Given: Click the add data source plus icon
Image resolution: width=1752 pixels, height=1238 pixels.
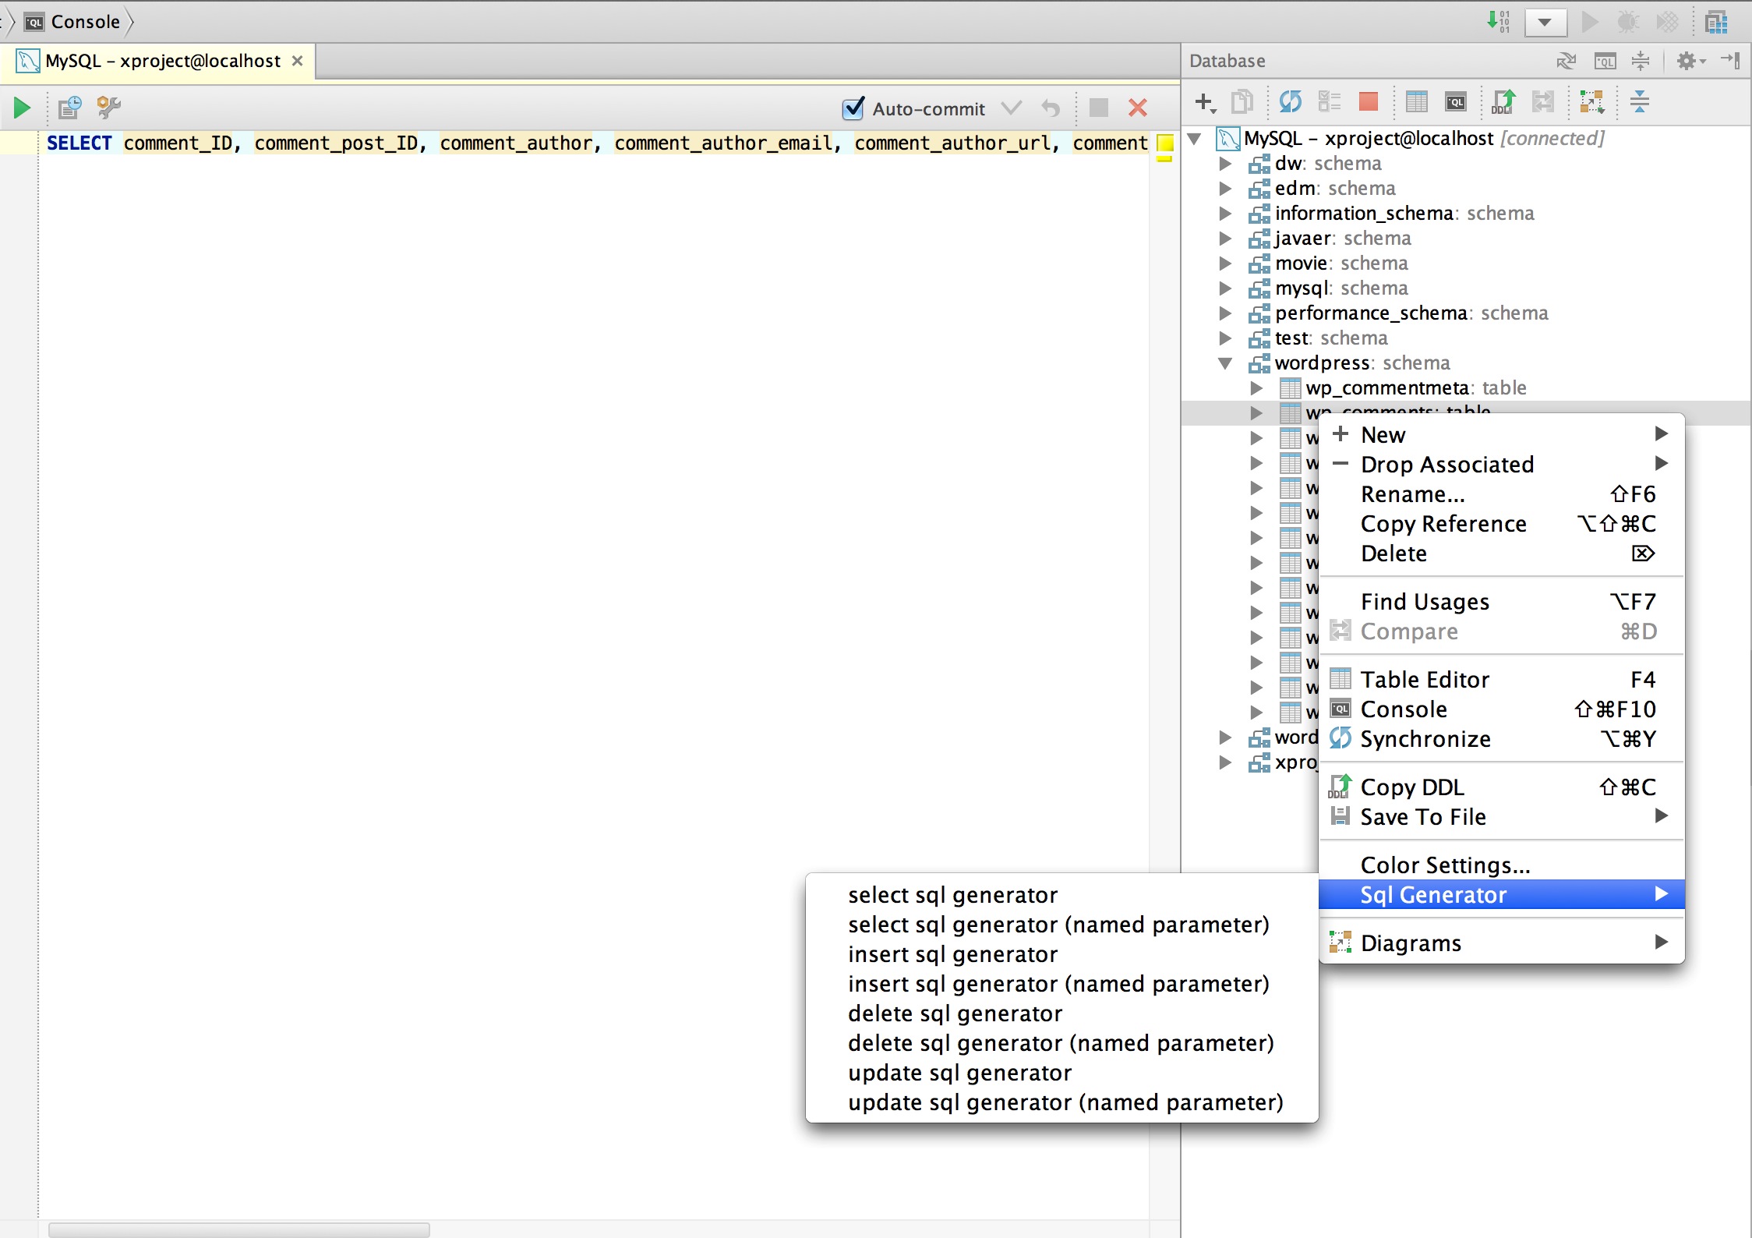Looking at the screenshot, I should 1204,102.
